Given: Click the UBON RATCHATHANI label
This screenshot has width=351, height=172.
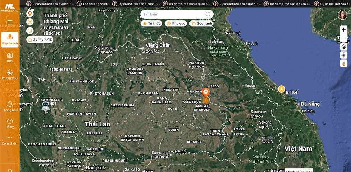Looking at the screenshot, I should click(x=215, y=133).
